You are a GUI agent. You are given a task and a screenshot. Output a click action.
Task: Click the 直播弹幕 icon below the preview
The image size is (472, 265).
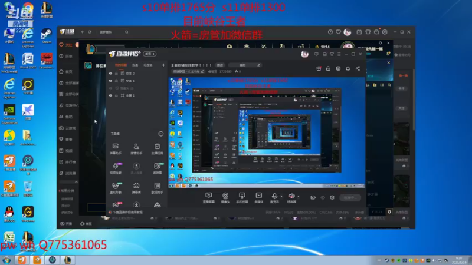(x=209, y=198)
